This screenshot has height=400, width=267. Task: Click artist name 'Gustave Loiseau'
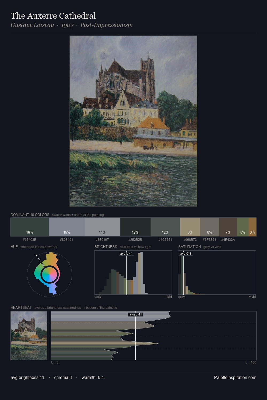(32, 25)
